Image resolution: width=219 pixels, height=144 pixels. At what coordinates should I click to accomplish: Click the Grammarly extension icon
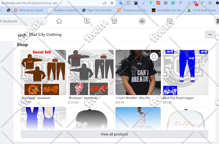coord(173,3)
